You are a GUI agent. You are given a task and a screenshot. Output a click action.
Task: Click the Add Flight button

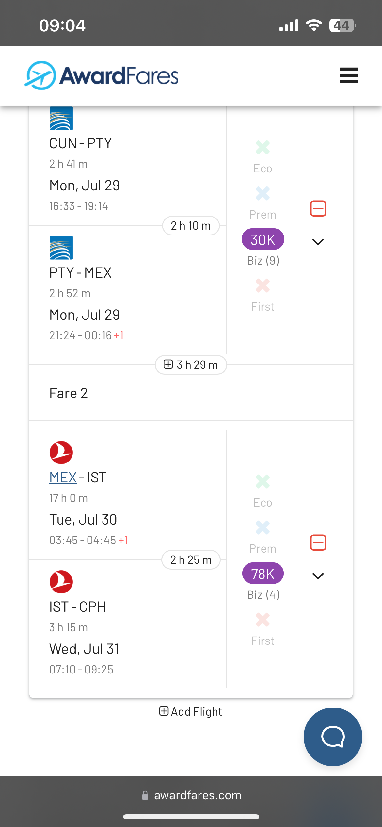click(x=191, y=711)
